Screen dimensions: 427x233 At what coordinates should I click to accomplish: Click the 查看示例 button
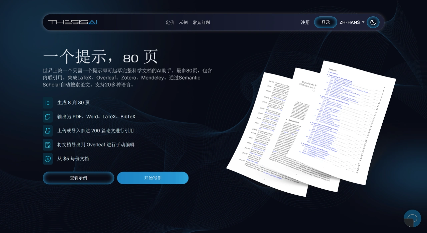(78, 178)
